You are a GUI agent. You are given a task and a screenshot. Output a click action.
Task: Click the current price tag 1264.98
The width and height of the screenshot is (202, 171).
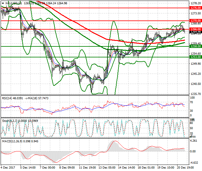tap(196, 32)
